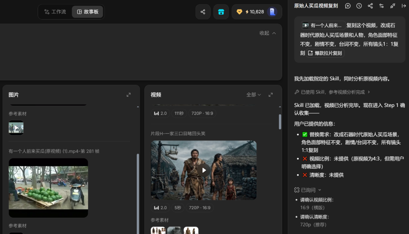Click the 2.0 model chip beside 5秒
Image resolution: width=409 pixels, height=234 pixels.
[160, 207]
